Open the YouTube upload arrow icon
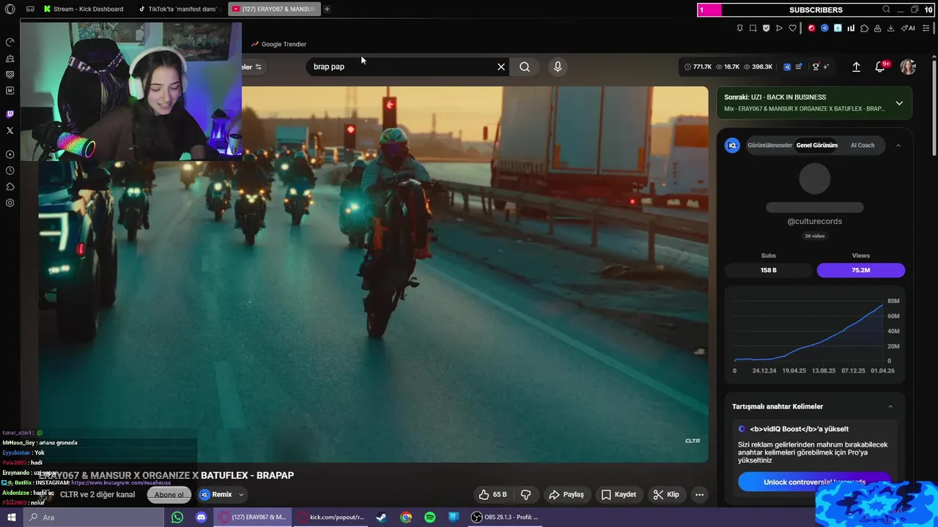The height and width of the screenshot is (527, 938). (x=856, y=67)
